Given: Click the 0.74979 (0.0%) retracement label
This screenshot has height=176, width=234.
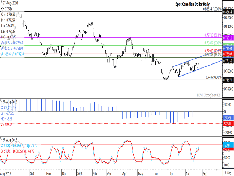Looking at the screenshot, I should [214, 77].
